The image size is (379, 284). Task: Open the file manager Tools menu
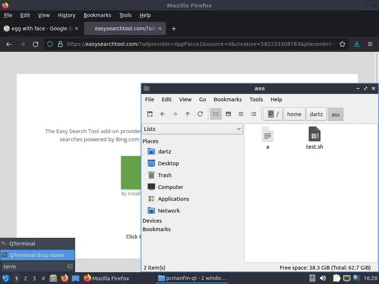click(256, 99)
